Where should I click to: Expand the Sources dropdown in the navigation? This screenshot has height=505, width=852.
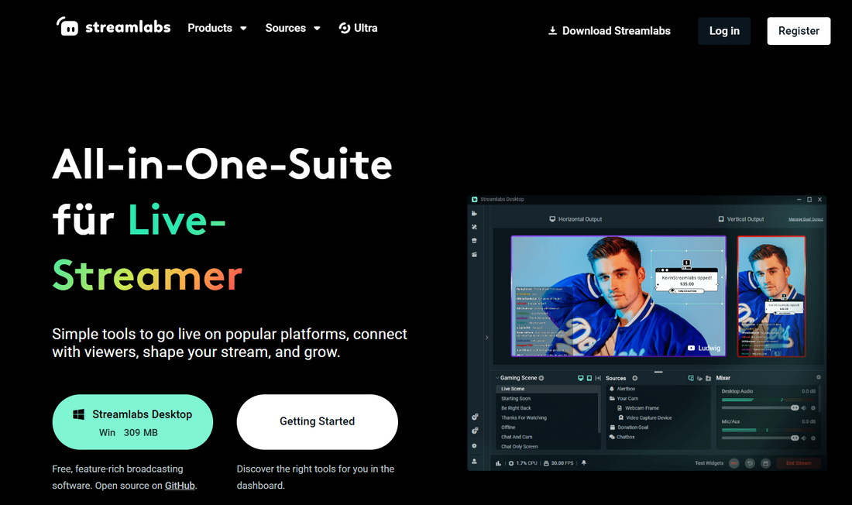pos(292,28)
